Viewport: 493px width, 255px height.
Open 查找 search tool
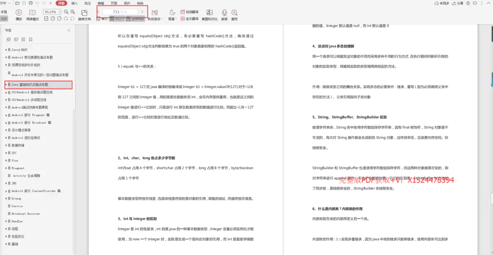[234, 15]
